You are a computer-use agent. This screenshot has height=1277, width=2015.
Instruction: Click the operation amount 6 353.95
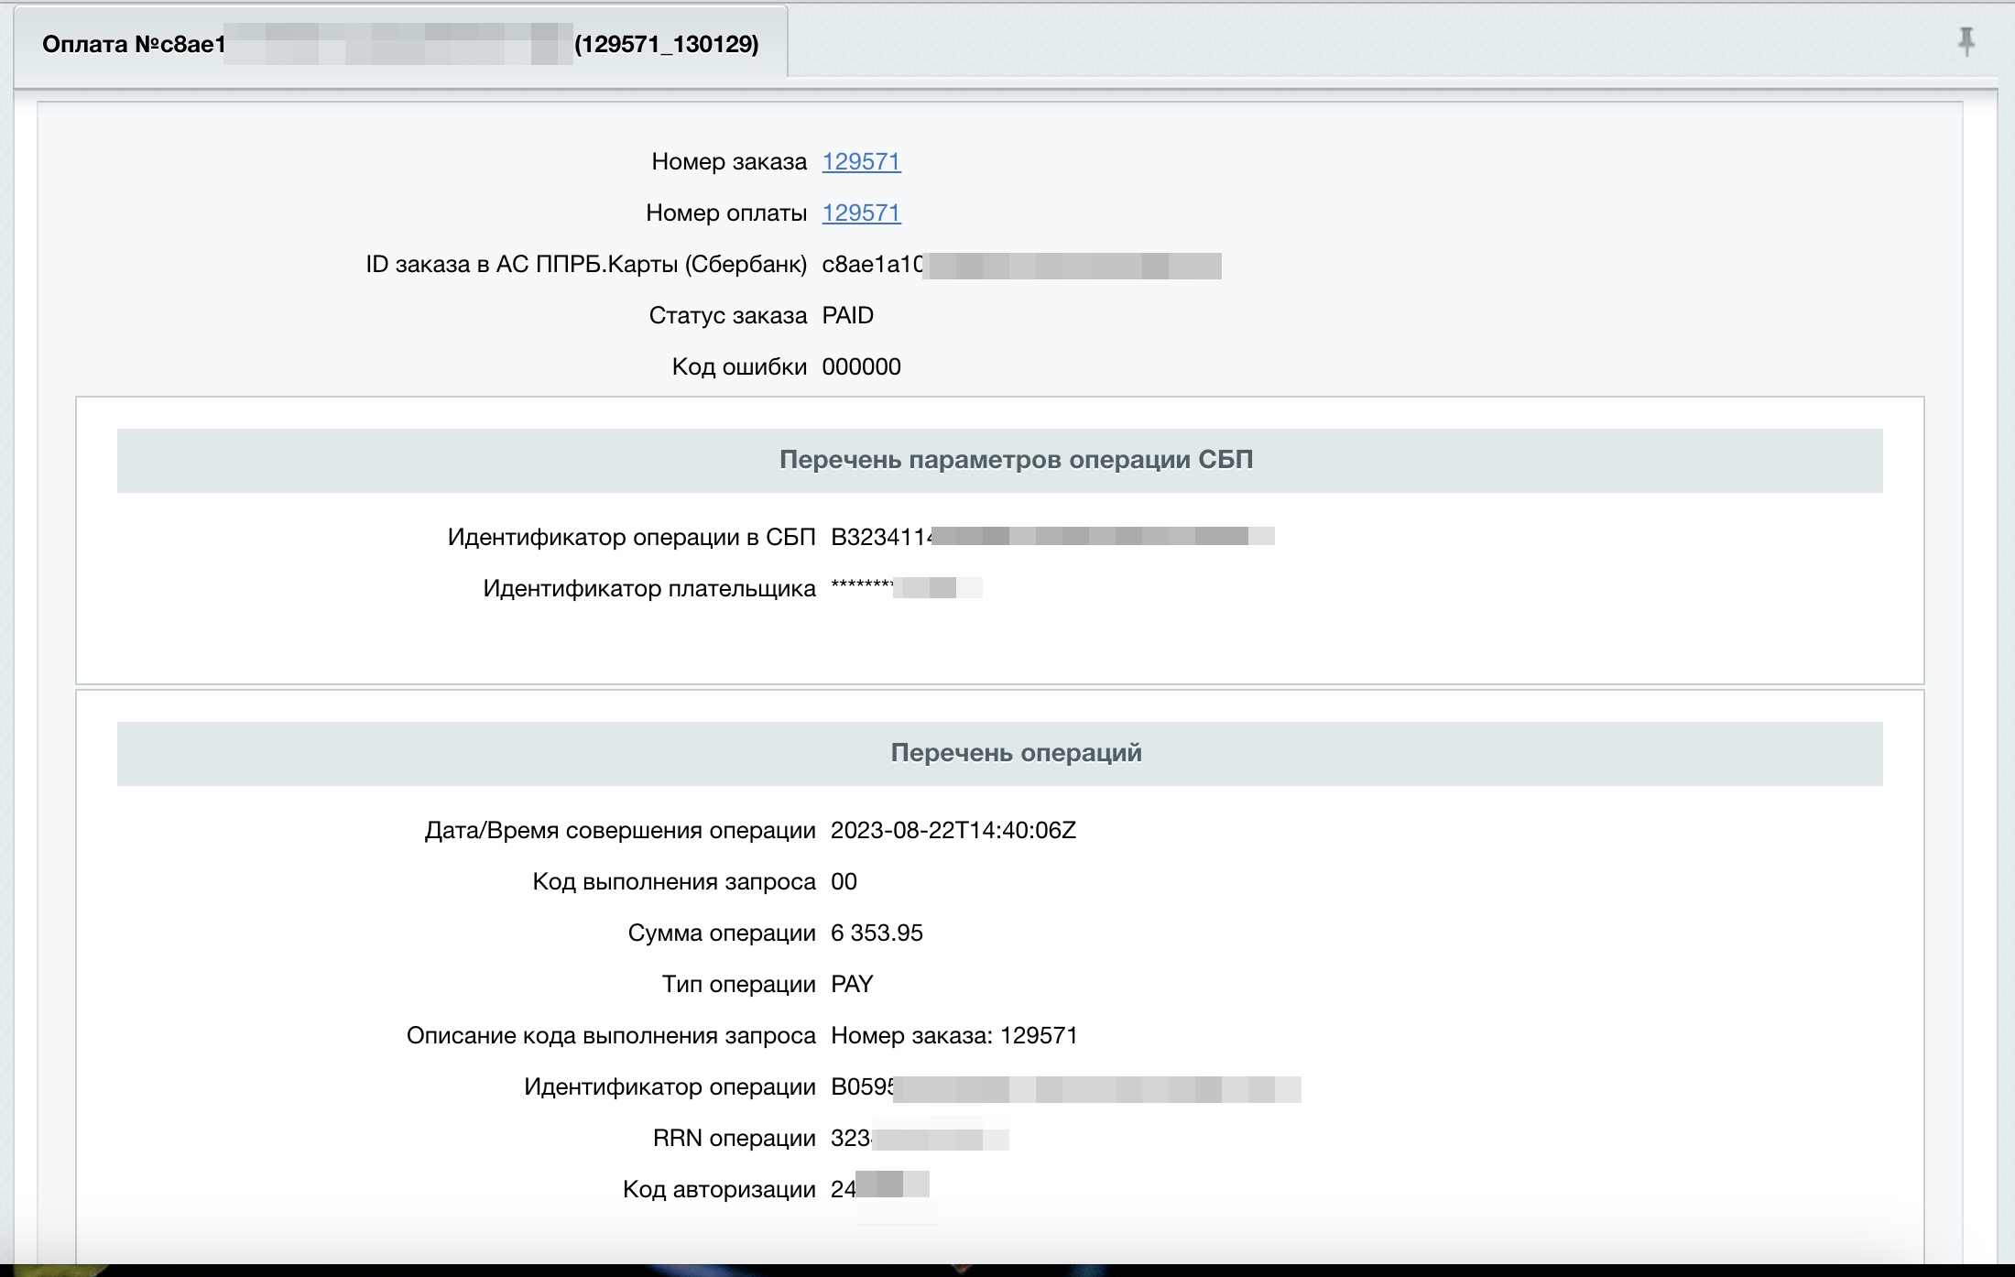pos(877,933)
